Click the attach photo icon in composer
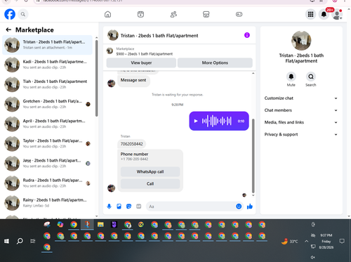Screen dimensions: 351x262 pyautogui.click(x=119, y=207)
